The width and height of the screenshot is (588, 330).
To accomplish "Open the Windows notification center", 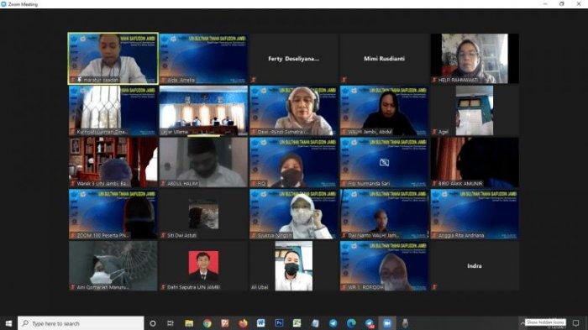I will (575, 323).
